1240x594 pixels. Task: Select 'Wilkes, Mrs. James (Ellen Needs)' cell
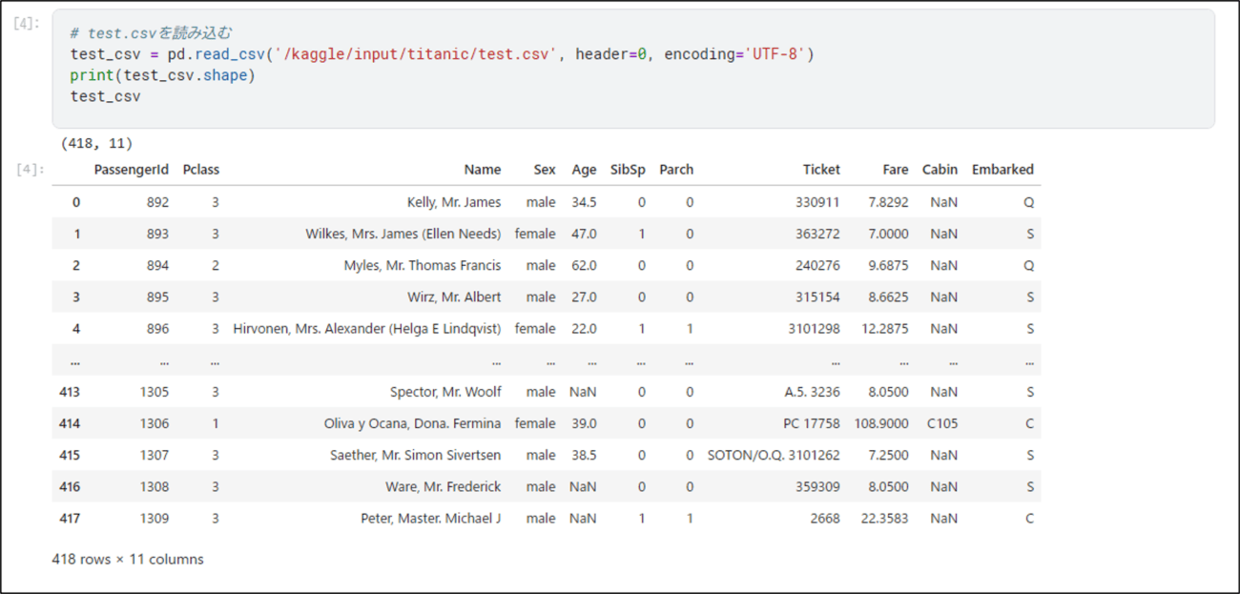403,234
